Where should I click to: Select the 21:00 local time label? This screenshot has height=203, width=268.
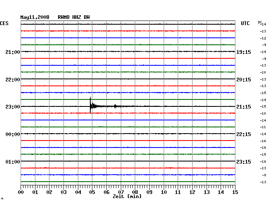pyautogui.click(x=13, y=52)
